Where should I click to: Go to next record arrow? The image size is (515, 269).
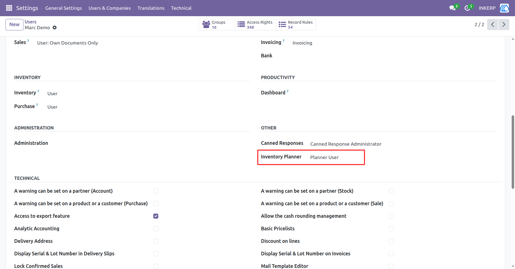click(x=504, y=25)
